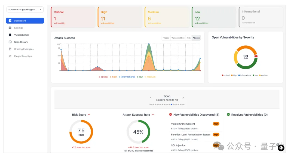Toggle the informational series in chart legend

click(127, 77)
